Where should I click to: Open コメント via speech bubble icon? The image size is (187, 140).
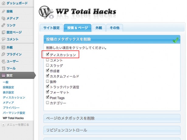click(x=3, y=39)
